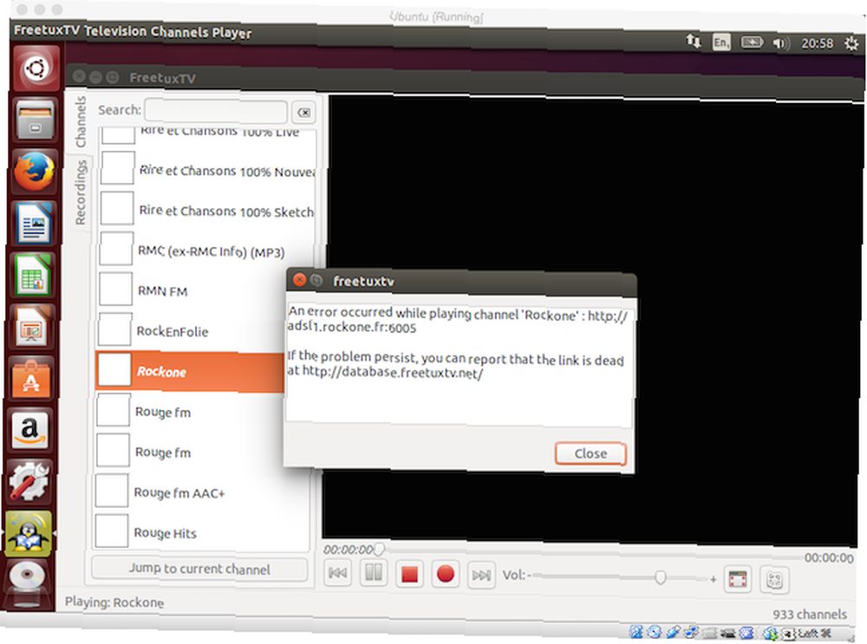Select the highlighted Rockone channel
Screen dimensions: 867x644
coord(191,372)
